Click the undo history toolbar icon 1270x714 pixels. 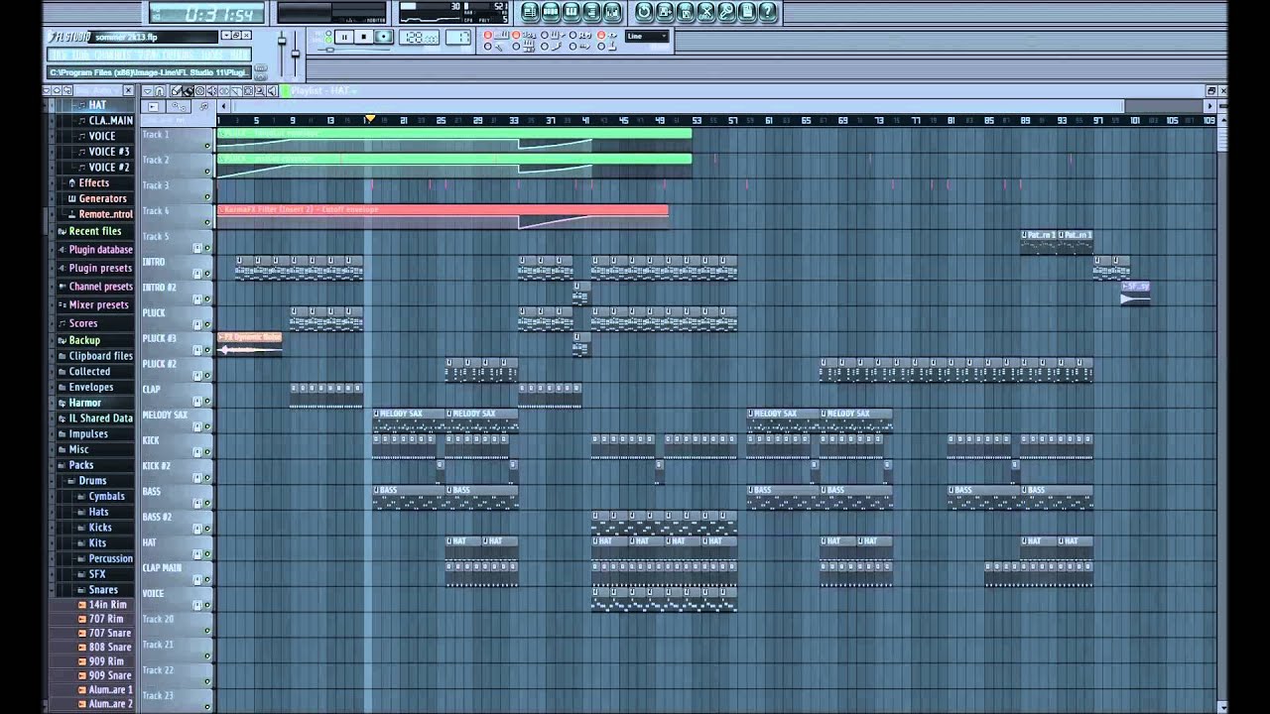tap(644, 12)
